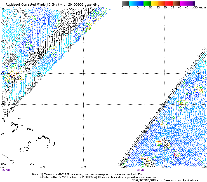This screenshot has width=207, height=182.
Task: Click the gray 0-5 knots legend swatch
Action: 125,3
